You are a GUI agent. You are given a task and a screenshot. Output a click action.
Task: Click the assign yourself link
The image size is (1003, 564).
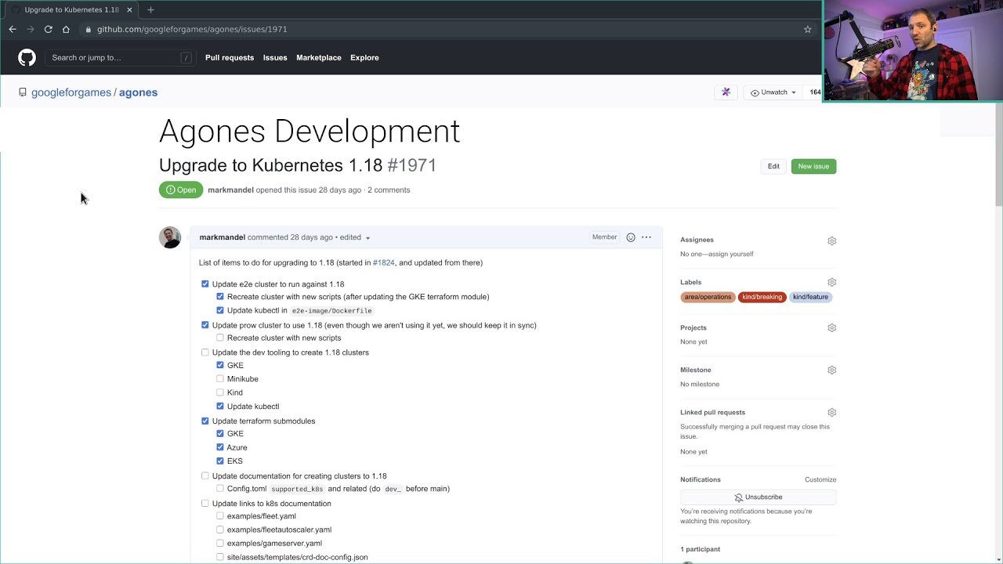pos(728,254)
